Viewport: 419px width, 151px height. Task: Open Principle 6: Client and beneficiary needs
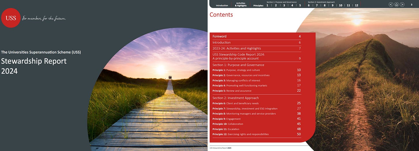coord(257,103)
